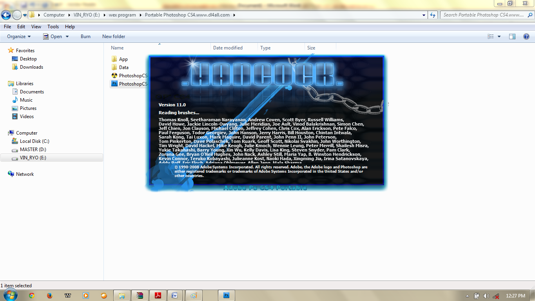Open the Help menu
Viewport: 535px width, 301px height.
point(70,27)
